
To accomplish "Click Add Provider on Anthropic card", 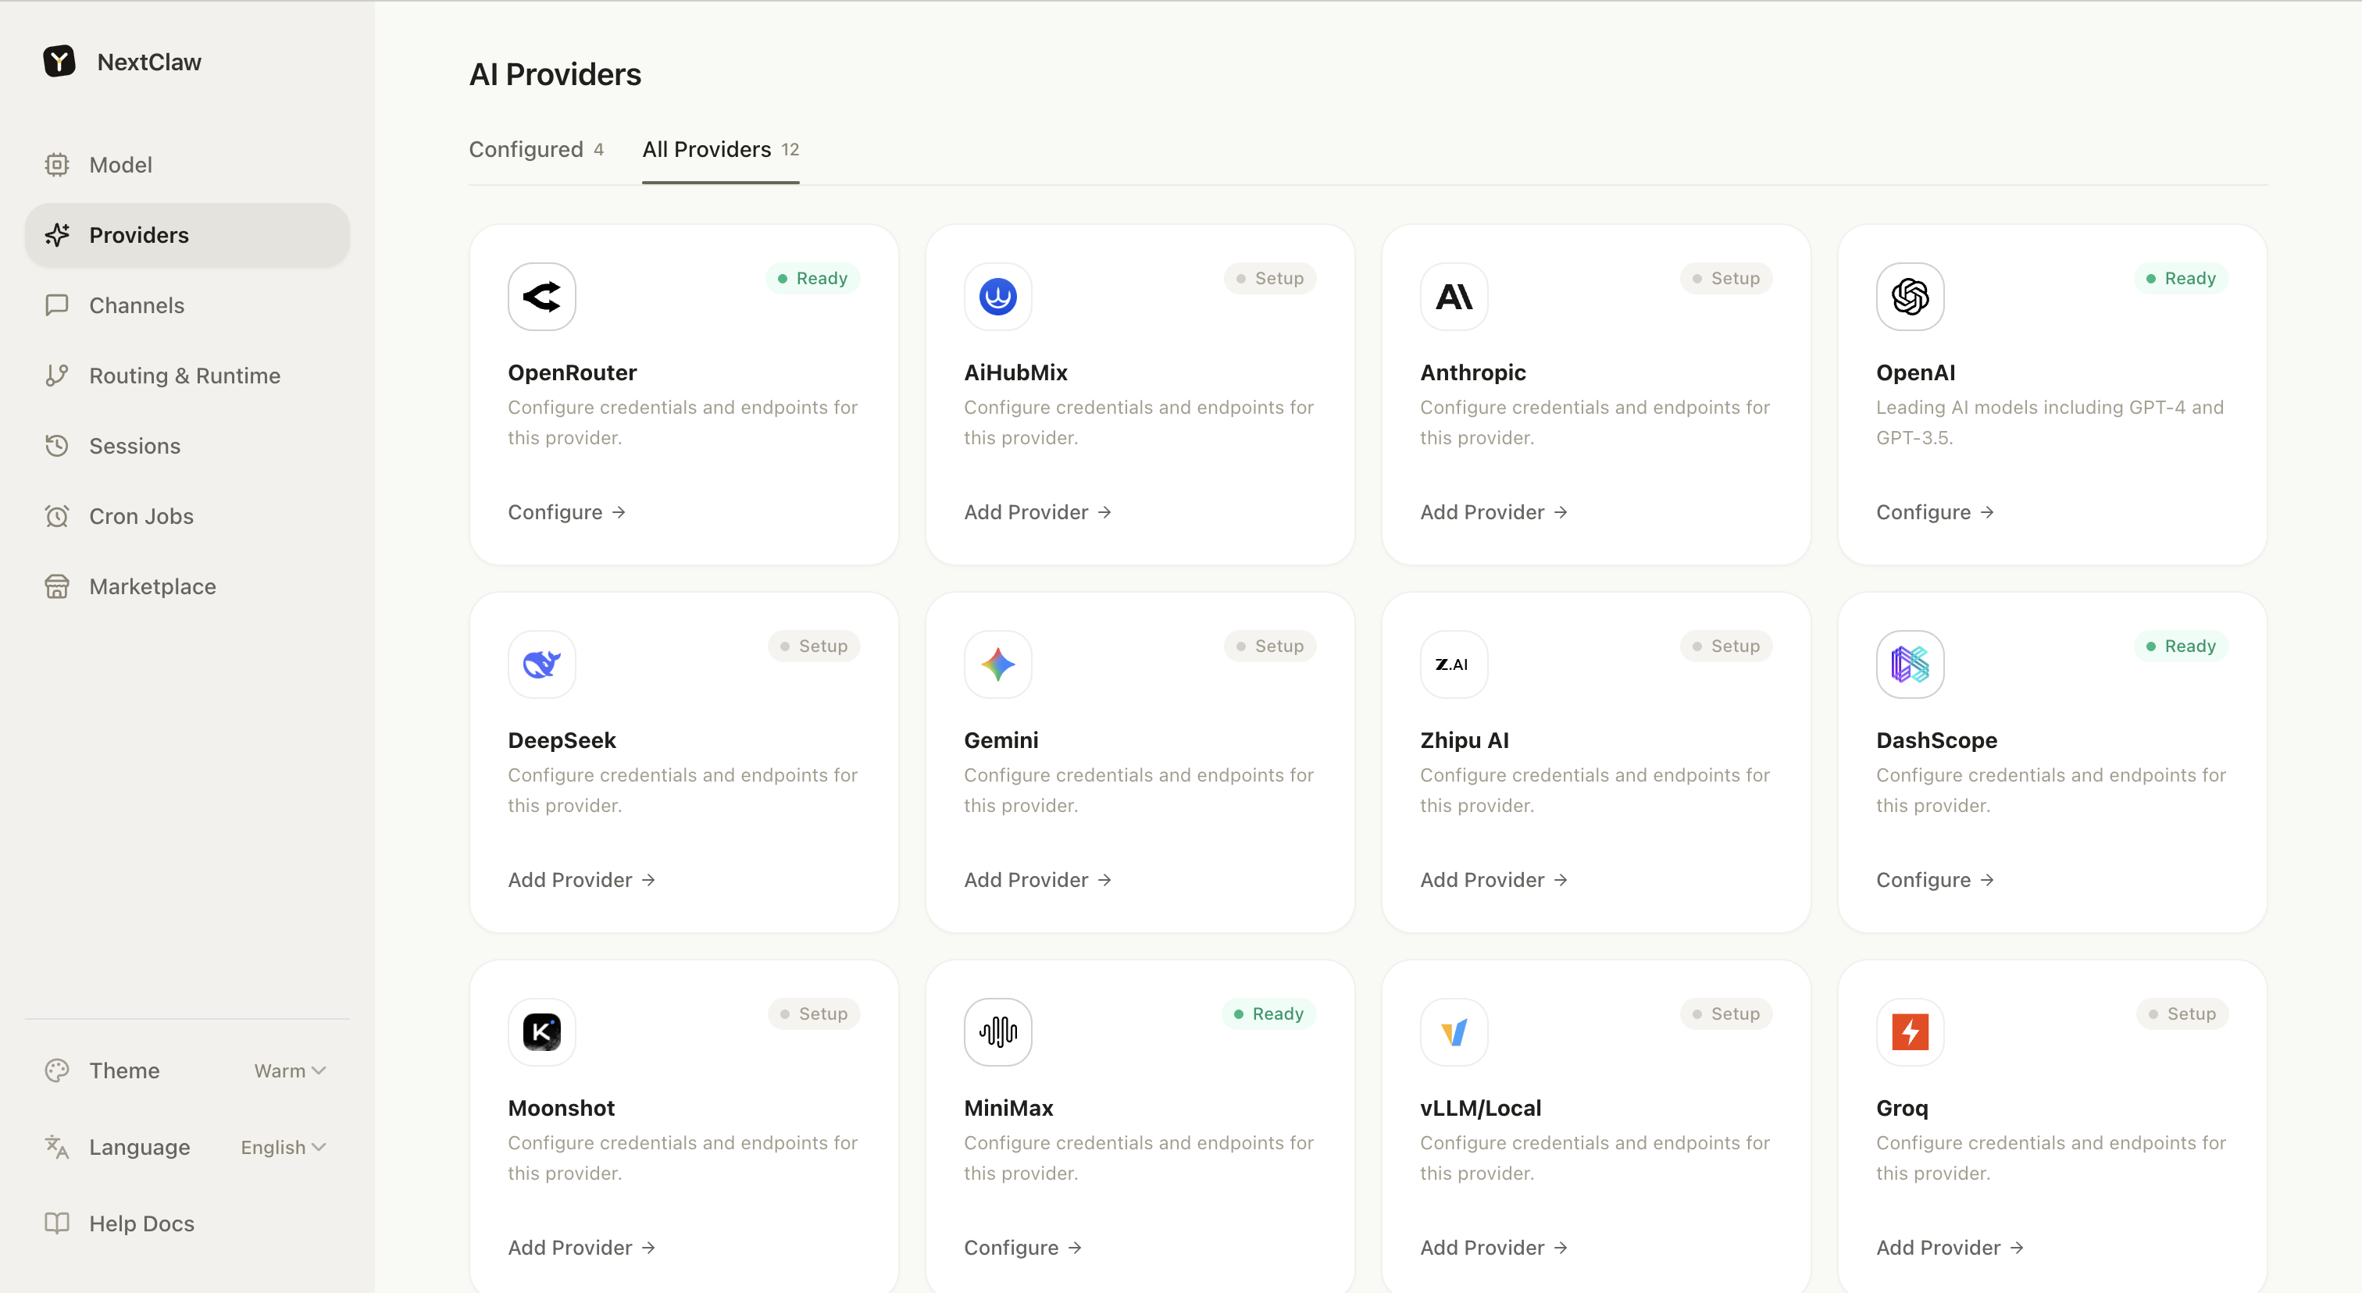I will 1493,512.
